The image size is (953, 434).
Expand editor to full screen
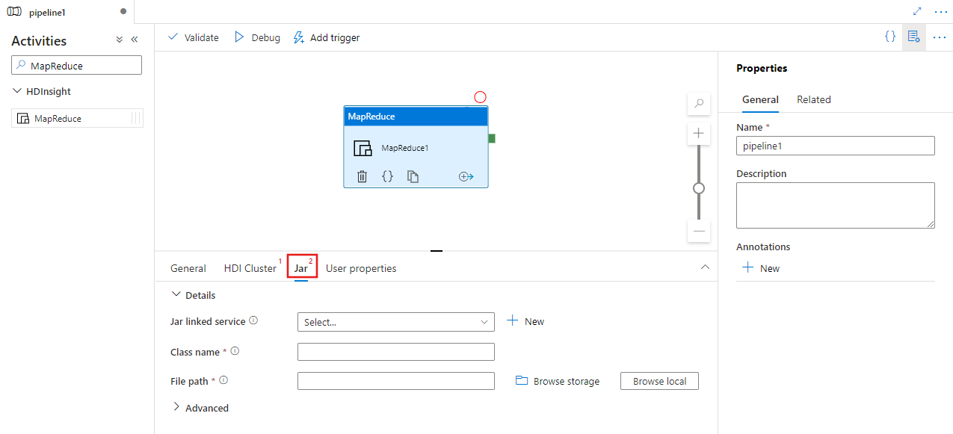coord(917,11)
